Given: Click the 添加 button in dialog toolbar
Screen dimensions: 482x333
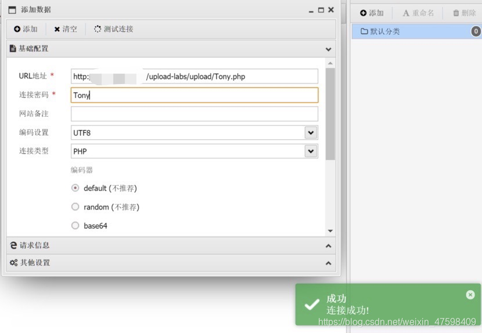Looking at the screenshot, I should click(x=26, y=29).
